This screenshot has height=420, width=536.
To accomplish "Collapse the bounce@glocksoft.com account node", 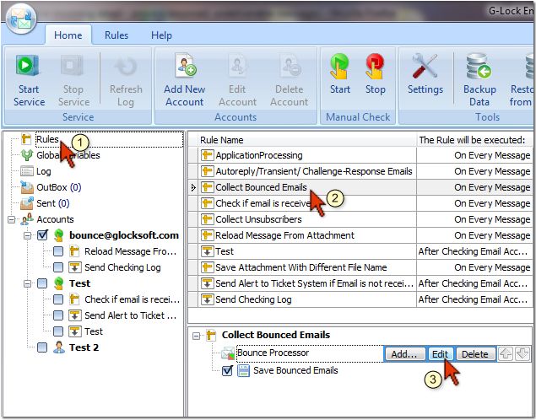I will point(27,235).
